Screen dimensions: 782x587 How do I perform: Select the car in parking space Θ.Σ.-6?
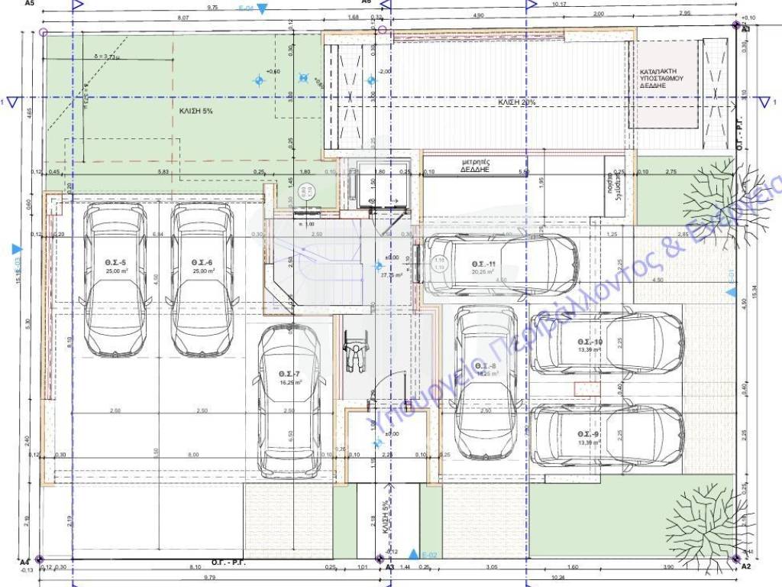(x=202, y=279)
